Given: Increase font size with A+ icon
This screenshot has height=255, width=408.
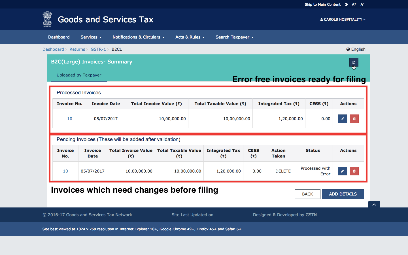Looking at the screenshot, I should (x=354, y=5).
